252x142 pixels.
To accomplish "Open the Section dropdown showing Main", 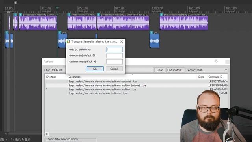I will (x=212, y=70).
